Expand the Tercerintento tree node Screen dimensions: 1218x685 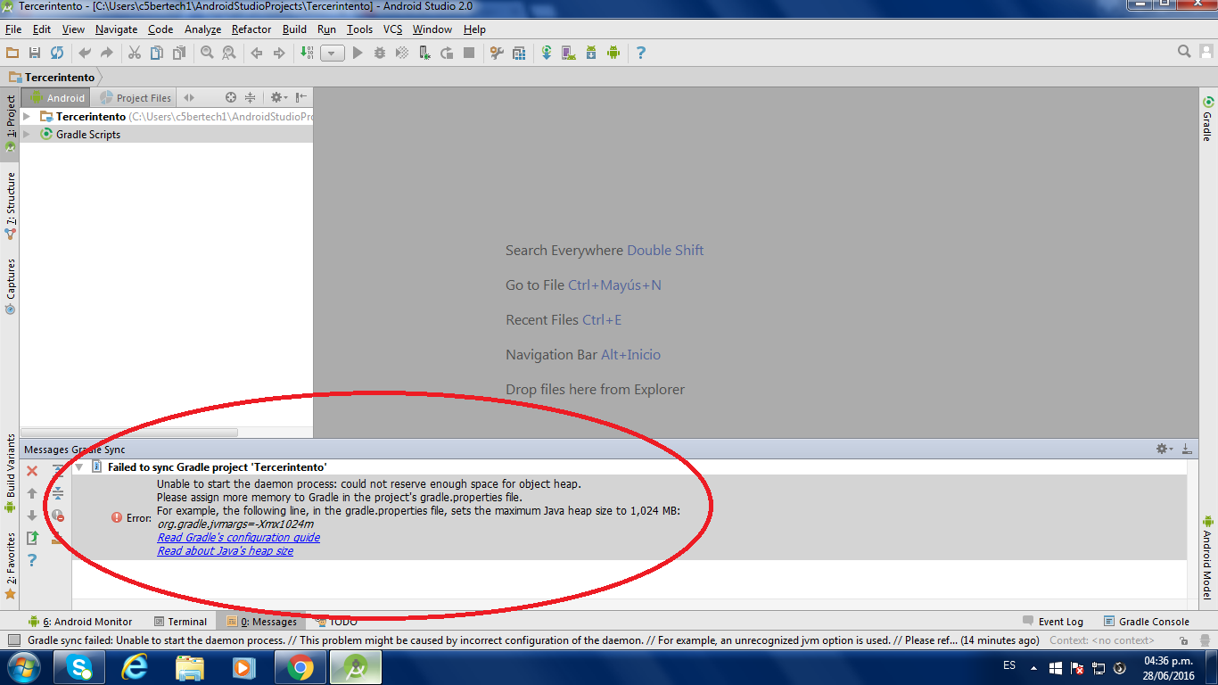point(27,117)
